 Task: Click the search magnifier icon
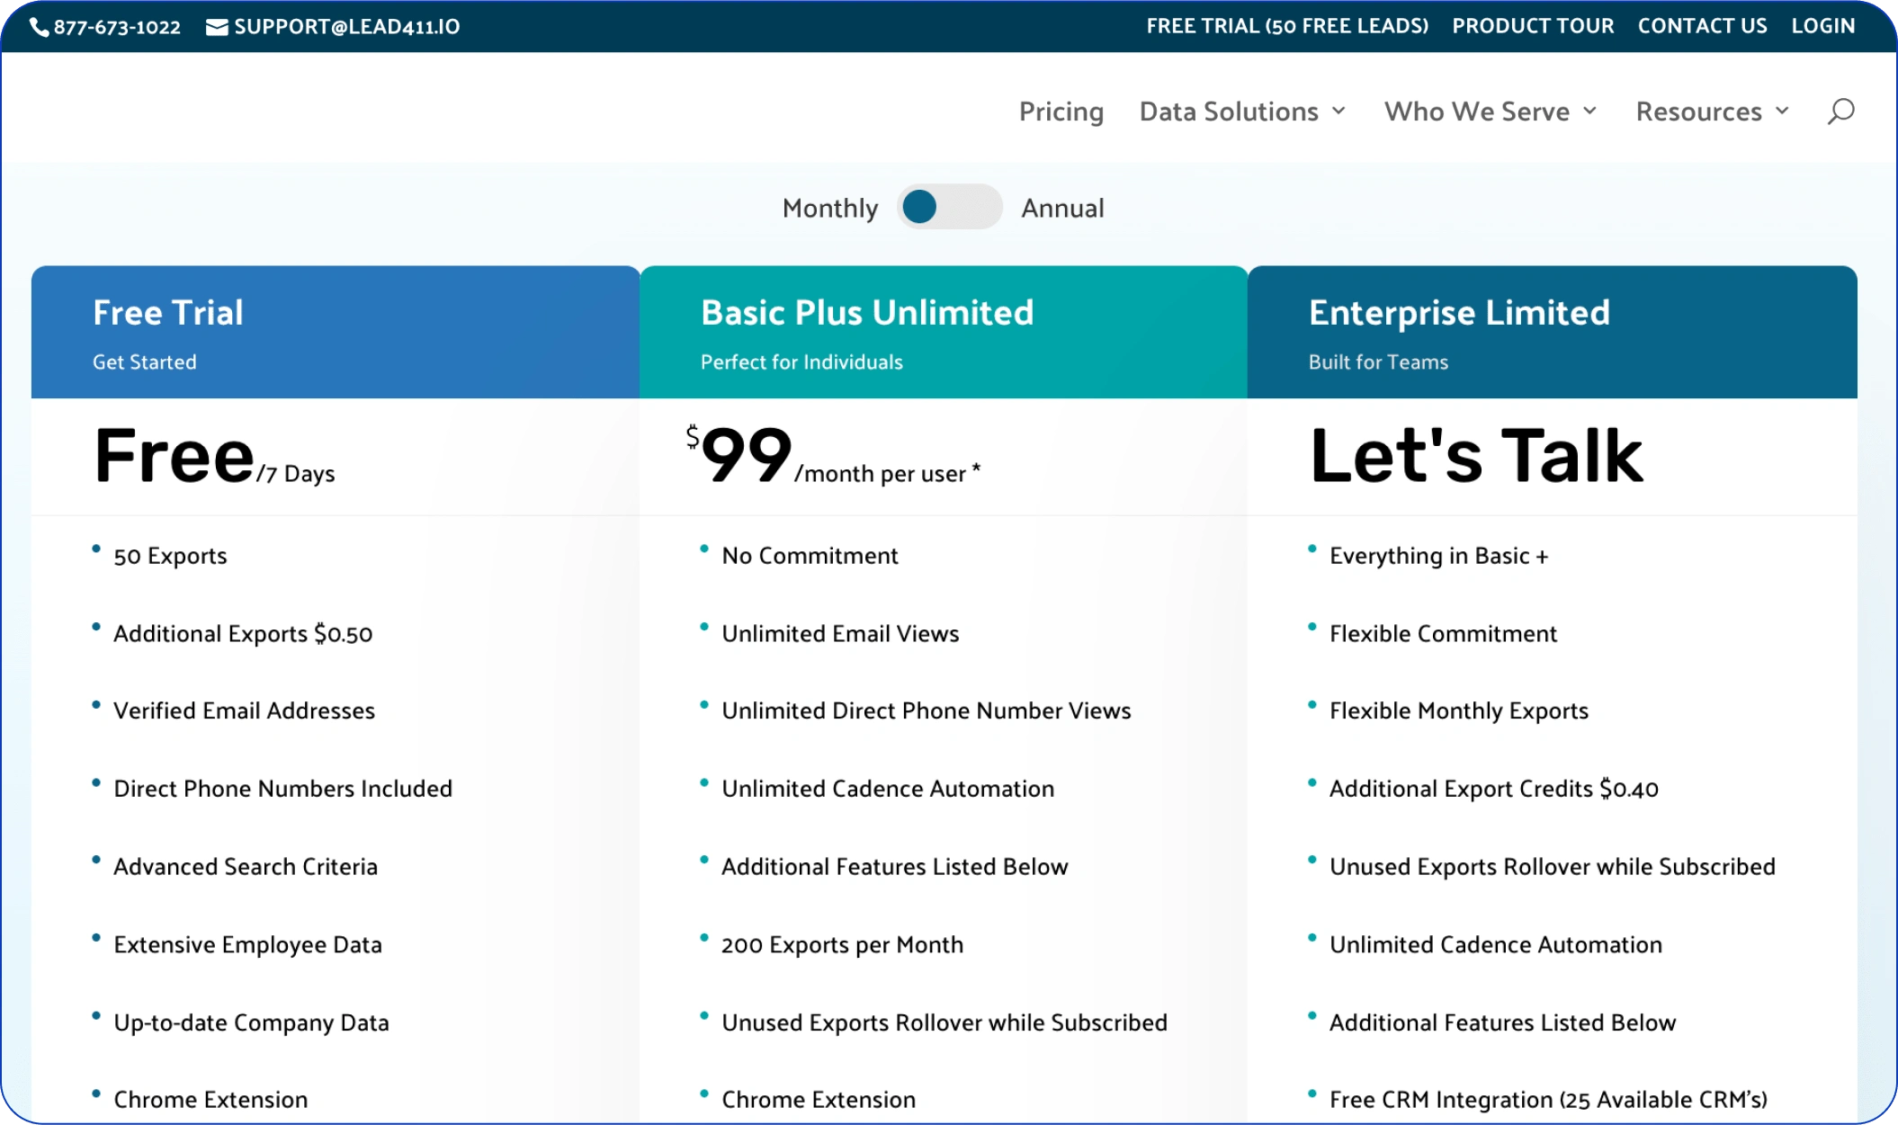tap(1840, 112)
